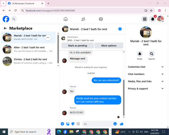The height and width of the screenshot is (135, 169).
Task: Open the Groups icon in top navigation
Action: [101, 19]
